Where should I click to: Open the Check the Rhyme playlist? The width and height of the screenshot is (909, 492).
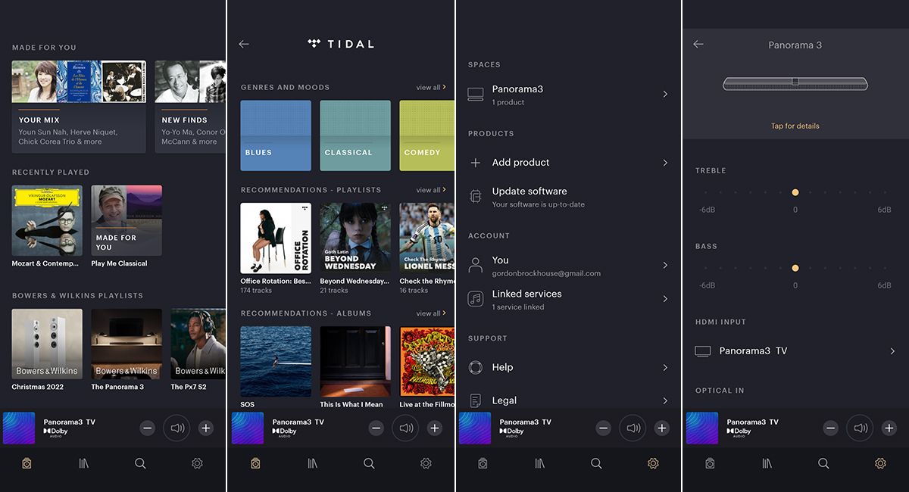pyautogui.click(x=427, y=238)
